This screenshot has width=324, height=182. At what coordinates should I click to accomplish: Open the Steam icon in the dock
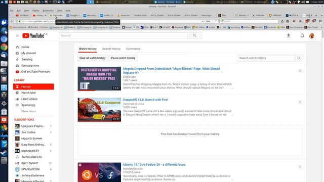4,152
